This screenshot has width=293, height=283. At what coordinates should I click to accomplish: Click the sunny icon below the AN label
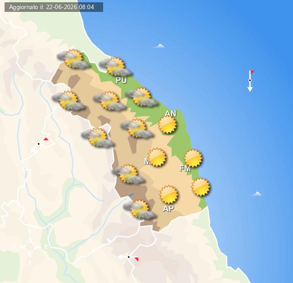167,125
